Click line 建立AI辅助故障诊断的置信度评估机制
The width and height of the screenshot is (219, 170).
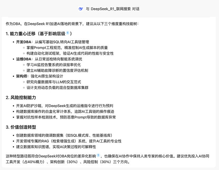coord(57,71)
